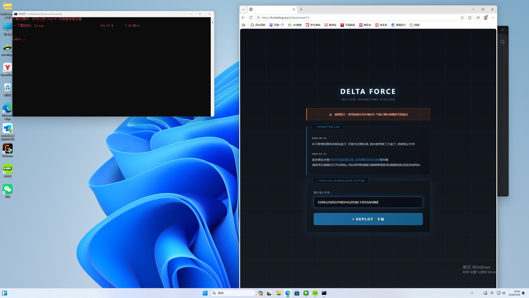Viewport: 529px width, 298px height.
Task: Open File Explorer from the taskbar
Action: tap(279, 293)
